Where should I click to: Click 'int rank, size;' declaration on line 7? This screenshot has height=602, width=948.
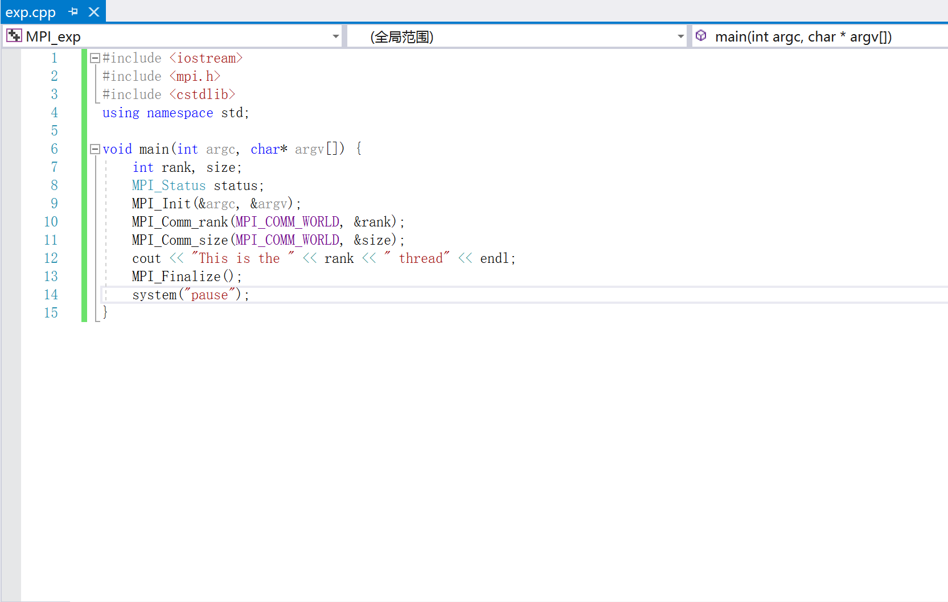coord(187,167)
